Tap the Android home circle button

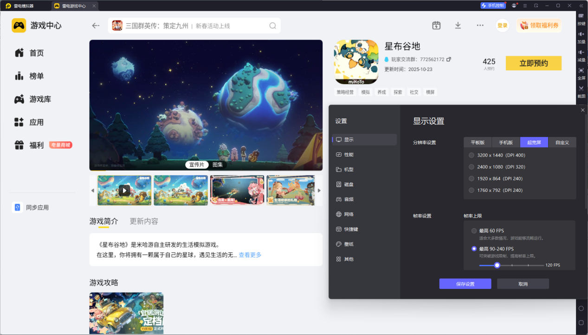[x=581, y=309]
